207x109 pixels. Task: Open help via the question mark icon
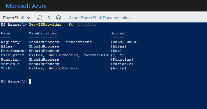coord(49,18)
